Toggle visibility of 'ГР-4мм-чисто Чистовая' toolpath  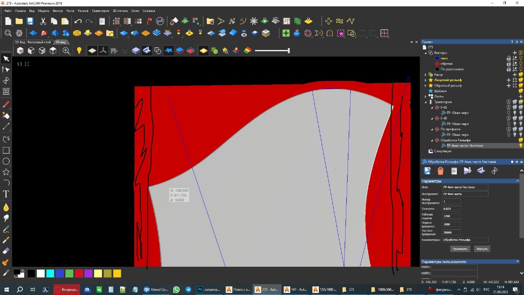coord(521,145)
